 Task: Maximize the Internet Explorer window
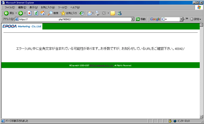coord(198,3)
